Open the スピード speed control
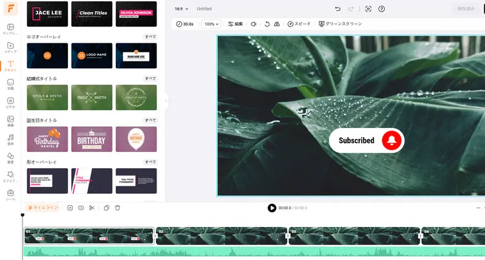The image size is (485, 260). (299, 24)
